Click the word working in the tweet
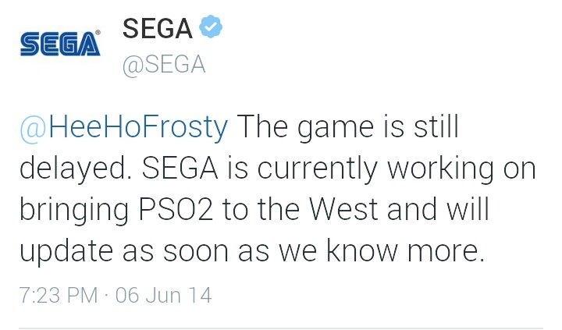562x330 pixels. (x=441, y=169)
